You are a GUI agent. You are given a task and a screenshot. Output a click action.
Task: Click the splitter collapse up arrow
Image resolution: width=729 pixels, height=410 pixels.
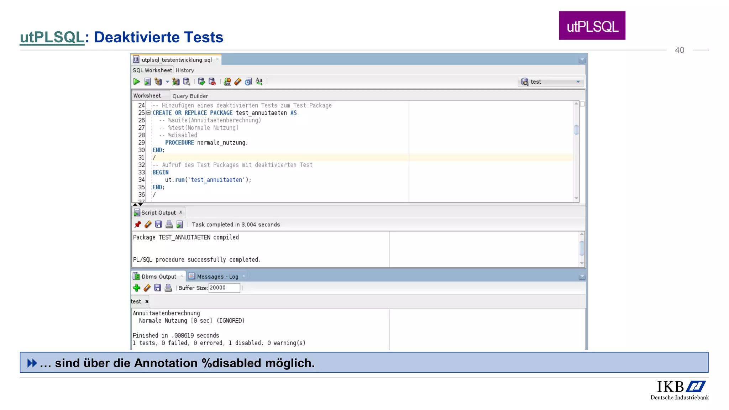point(135,204)
